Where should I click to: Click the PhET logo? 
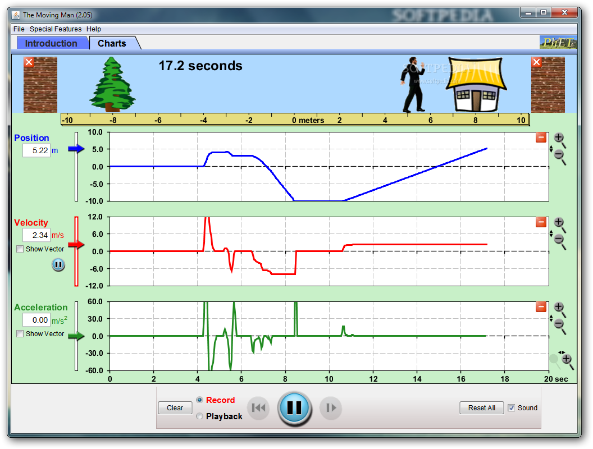coord(558,42)
